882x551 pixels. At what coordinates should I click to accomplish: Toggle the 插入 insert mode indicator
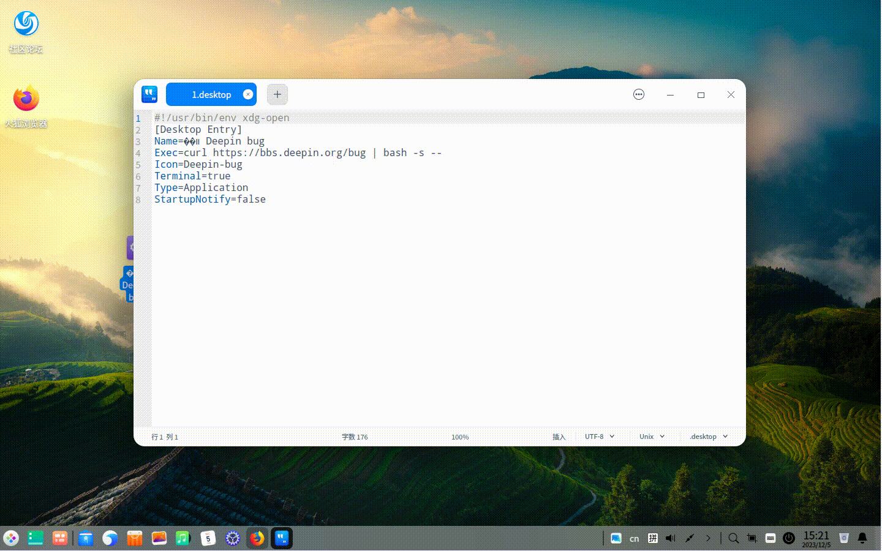[559, 437]
